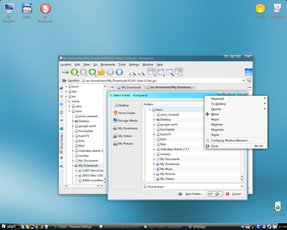The image size is (287, 230).
Task: Open the Trash Can desktop icon
Action: click(x=278, y=209)
